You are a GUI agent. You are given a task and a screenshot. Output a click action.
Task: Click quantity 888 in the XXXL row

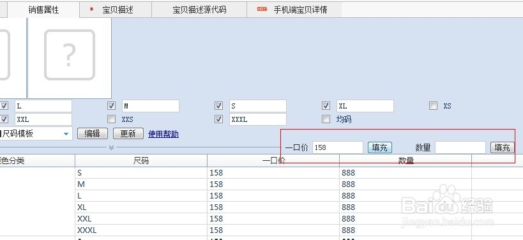pyautogui.click(x=406, y=230)
